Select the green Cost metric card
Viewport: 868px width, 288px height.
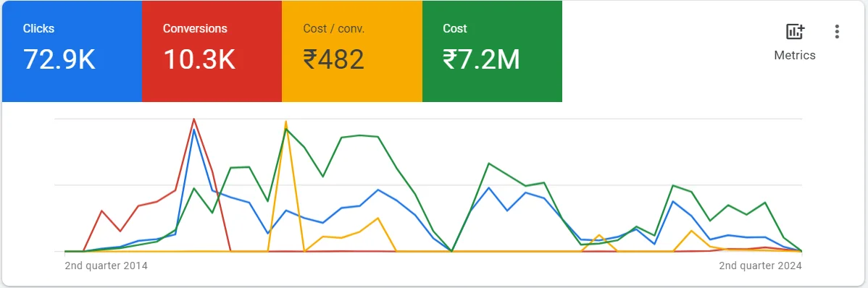click(492, 51)
